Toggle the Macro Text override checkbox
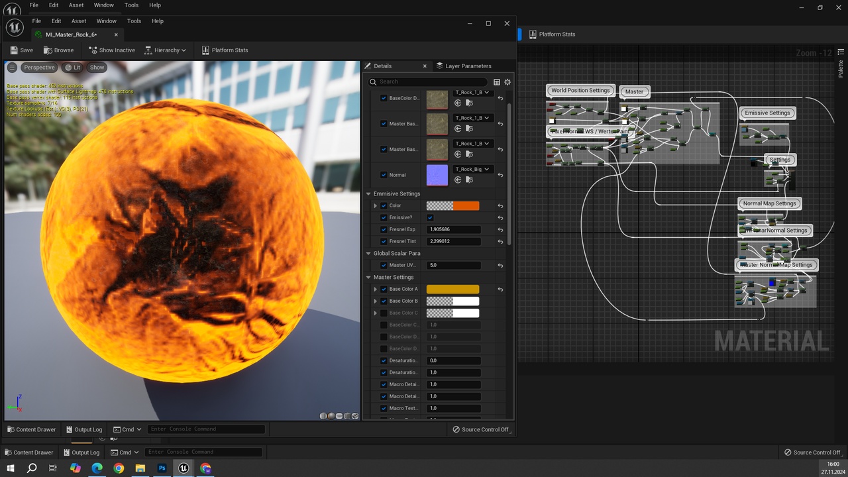 [x=384, y=409]
